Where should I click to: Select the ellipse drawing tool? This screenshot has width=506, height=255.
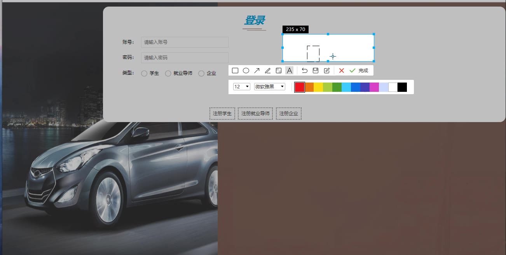click(x=246, y=71)
